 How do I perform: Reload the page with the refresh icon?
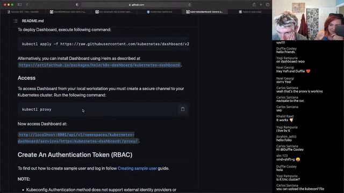click(x=190, y=5)
